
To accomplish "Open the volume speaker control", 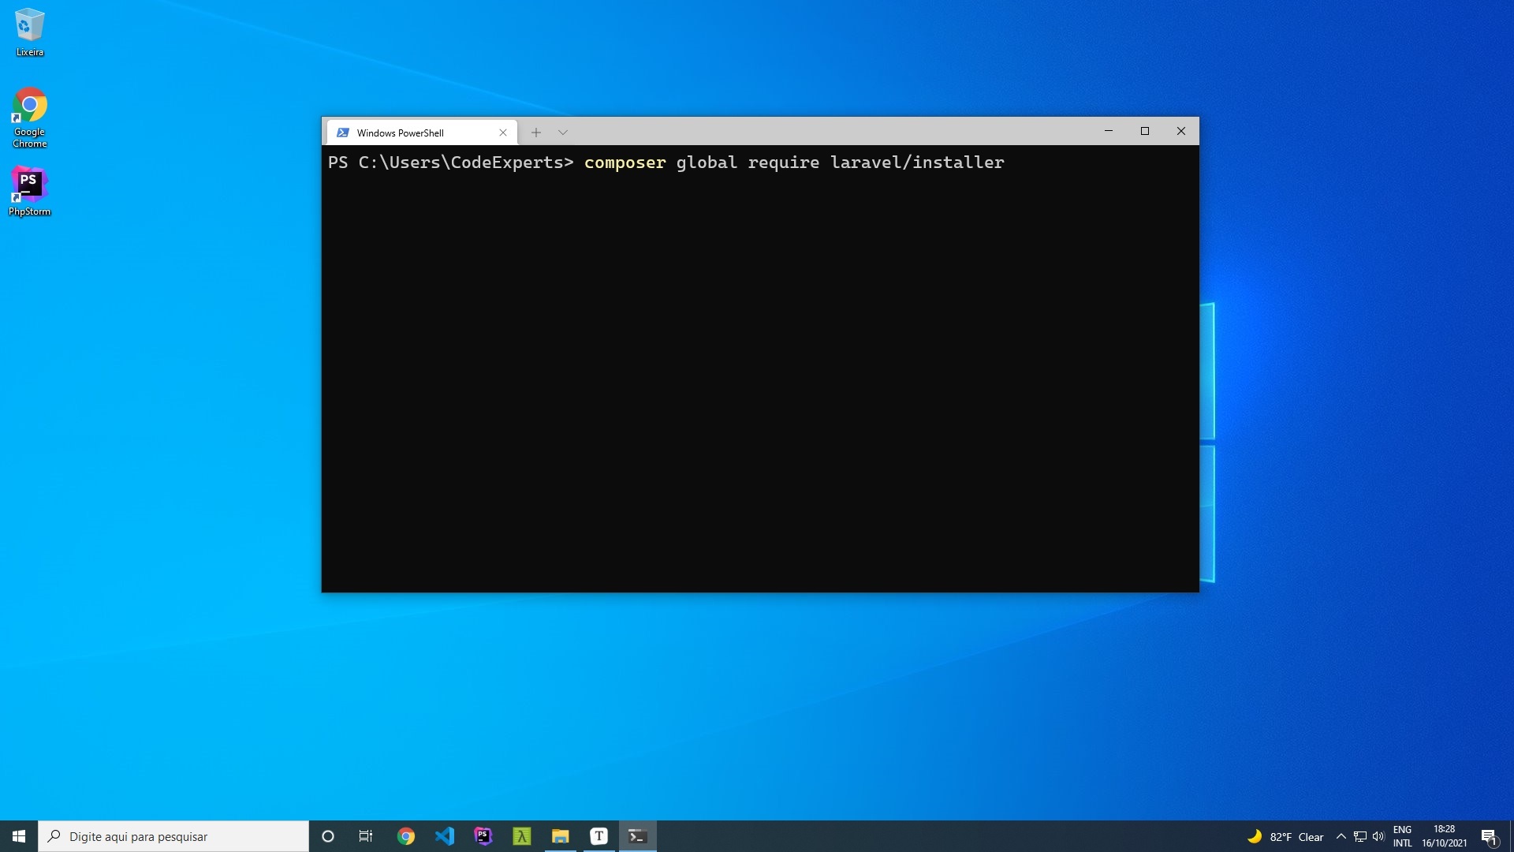I will 1378,836.
